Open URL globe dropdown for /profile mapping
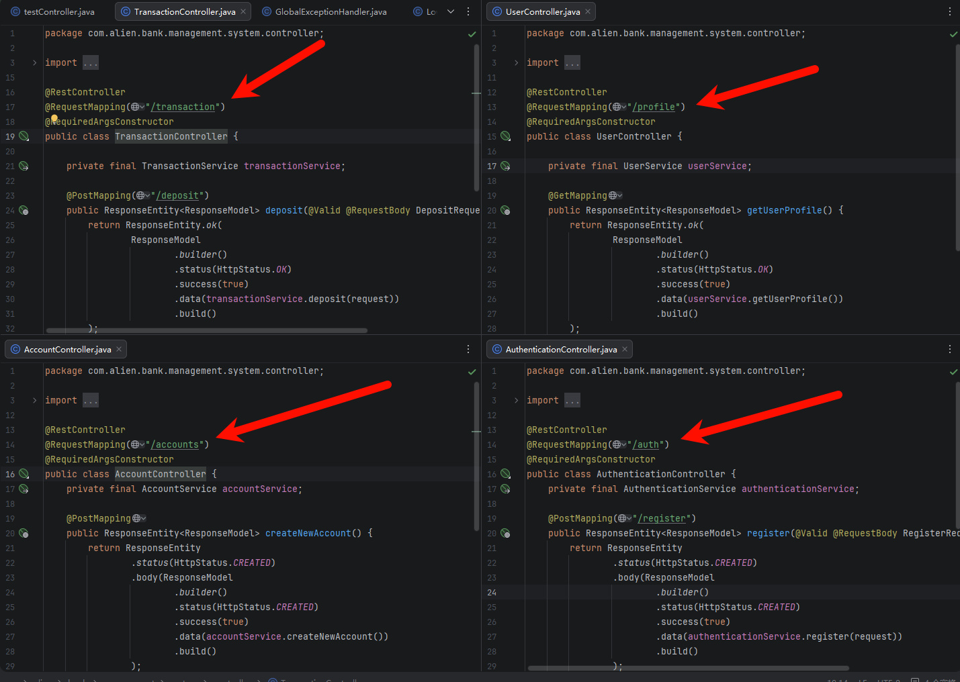The image size is (960, 682). tap(619, 107)
